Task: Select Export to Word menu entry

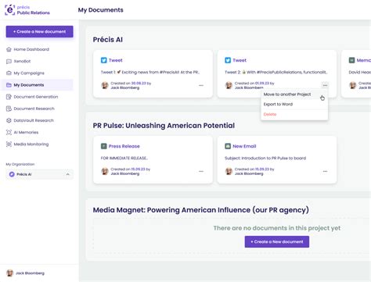Action: [x=278, y=104]
